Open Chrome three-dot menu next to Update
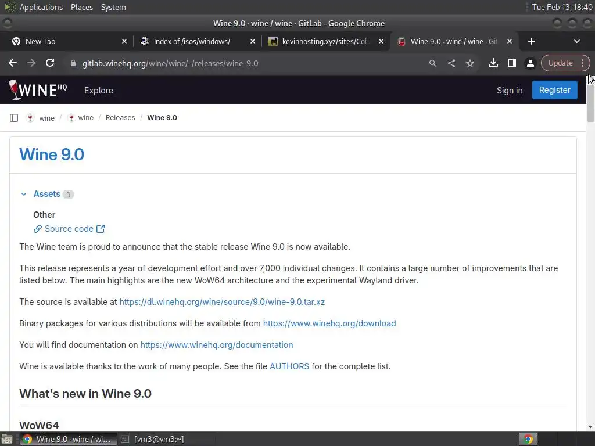The height and width of the screenshot is (446, 595). (582, 63)
